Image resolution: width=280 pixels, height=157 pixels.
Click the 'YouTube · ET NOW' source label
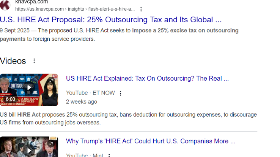coord(90,93)
